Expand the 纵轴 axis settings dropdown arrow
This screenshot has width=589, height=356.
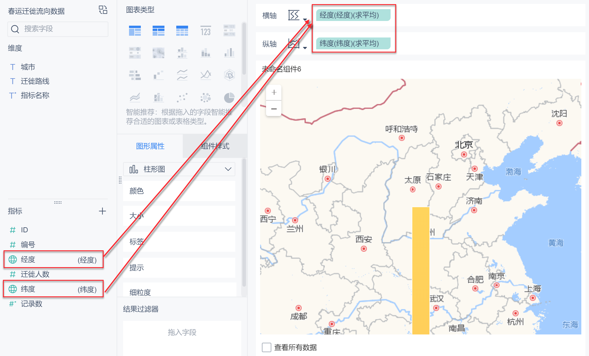pos(305,48)
